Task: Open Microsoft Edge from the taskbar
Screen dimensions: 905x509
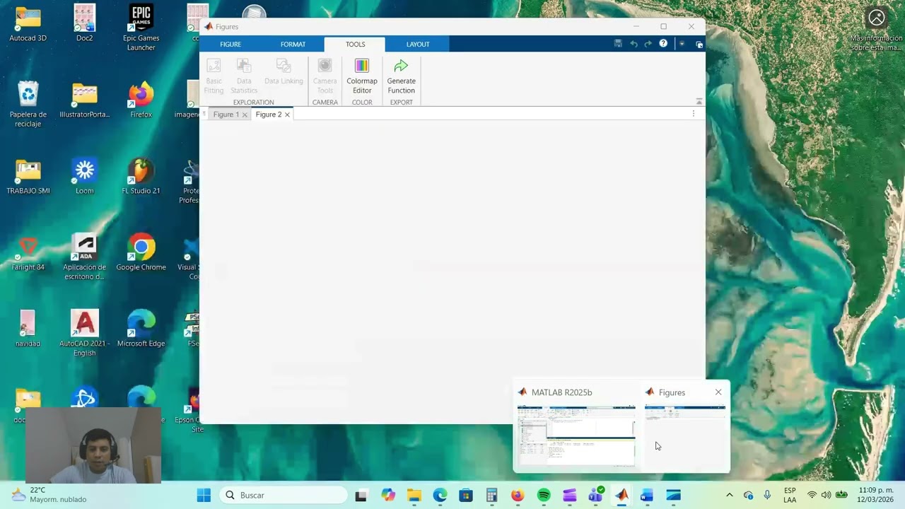Action: [x=440, y=495]
